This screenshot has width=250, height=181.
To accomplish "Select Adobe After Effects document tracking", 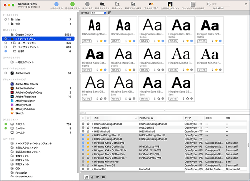I will click(x=27, y=84).
